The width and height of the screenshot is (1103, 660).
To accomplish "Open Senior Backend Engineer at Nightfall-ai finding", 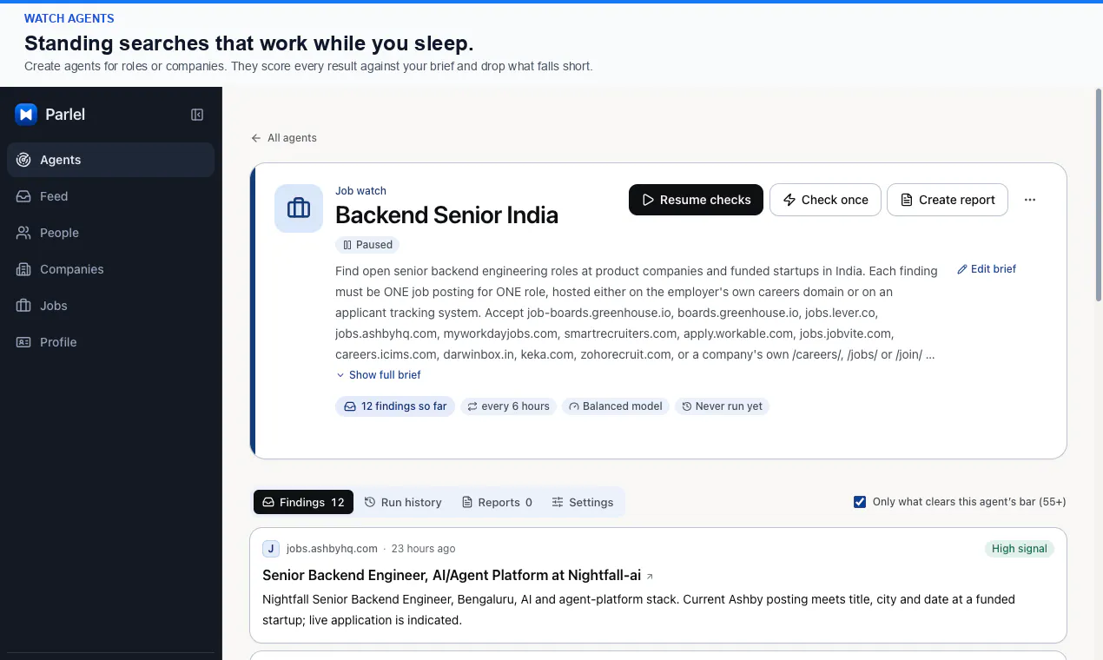I will [x=452, y=576].
